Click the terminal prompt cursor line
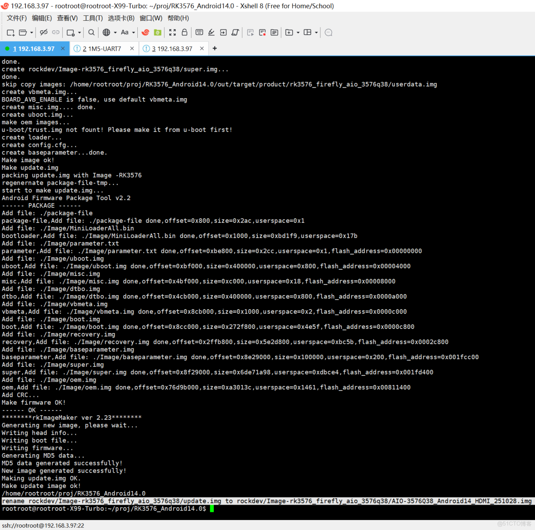 tap(108, 508)
